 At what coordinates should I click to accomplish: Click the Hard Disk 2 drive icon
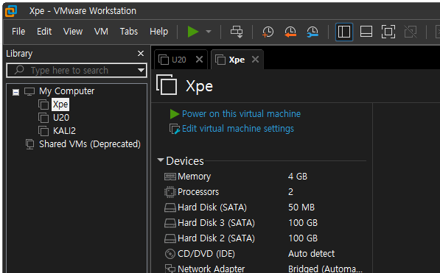pos(170,238)
